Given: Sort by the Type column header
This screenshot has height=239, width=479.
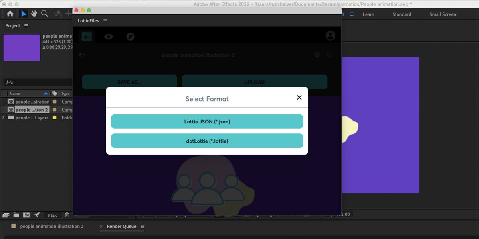Looking at the screenshot, I should point(65,94).
